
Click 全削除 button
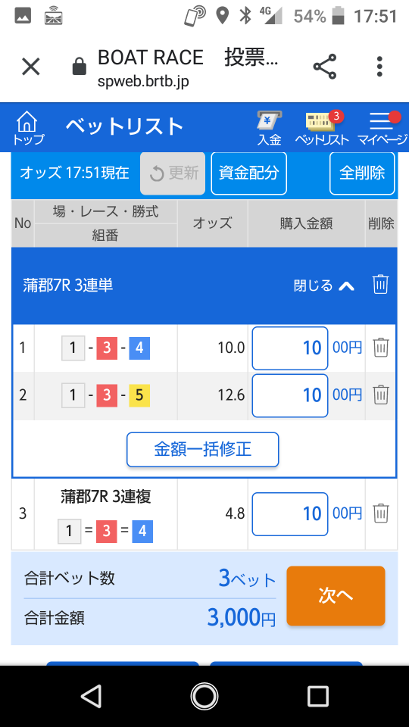(x=362, y=173)
